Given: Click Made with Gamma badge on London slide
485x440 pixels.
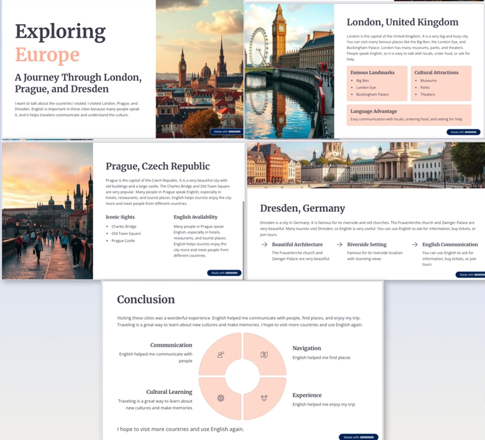Looking at the screenshot, I should point(463,132).
